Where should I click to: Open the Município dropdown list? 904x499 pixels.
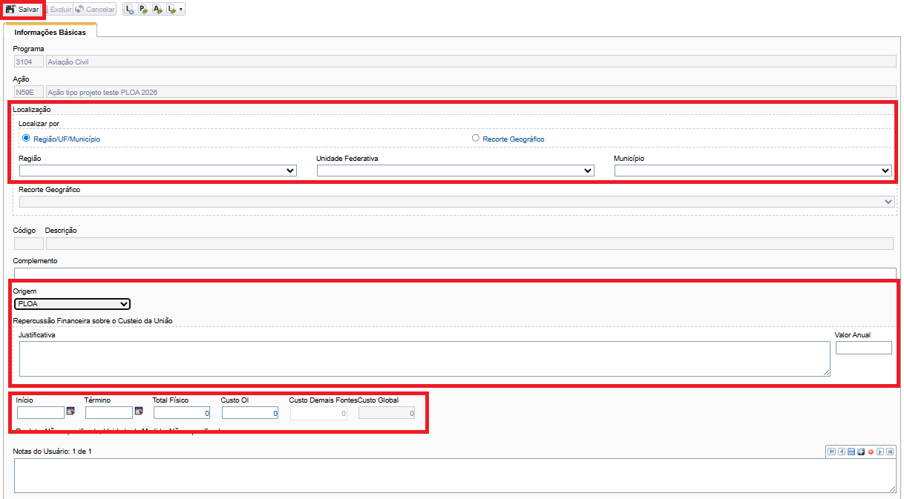pyautogui.click(x=753, y=171)
